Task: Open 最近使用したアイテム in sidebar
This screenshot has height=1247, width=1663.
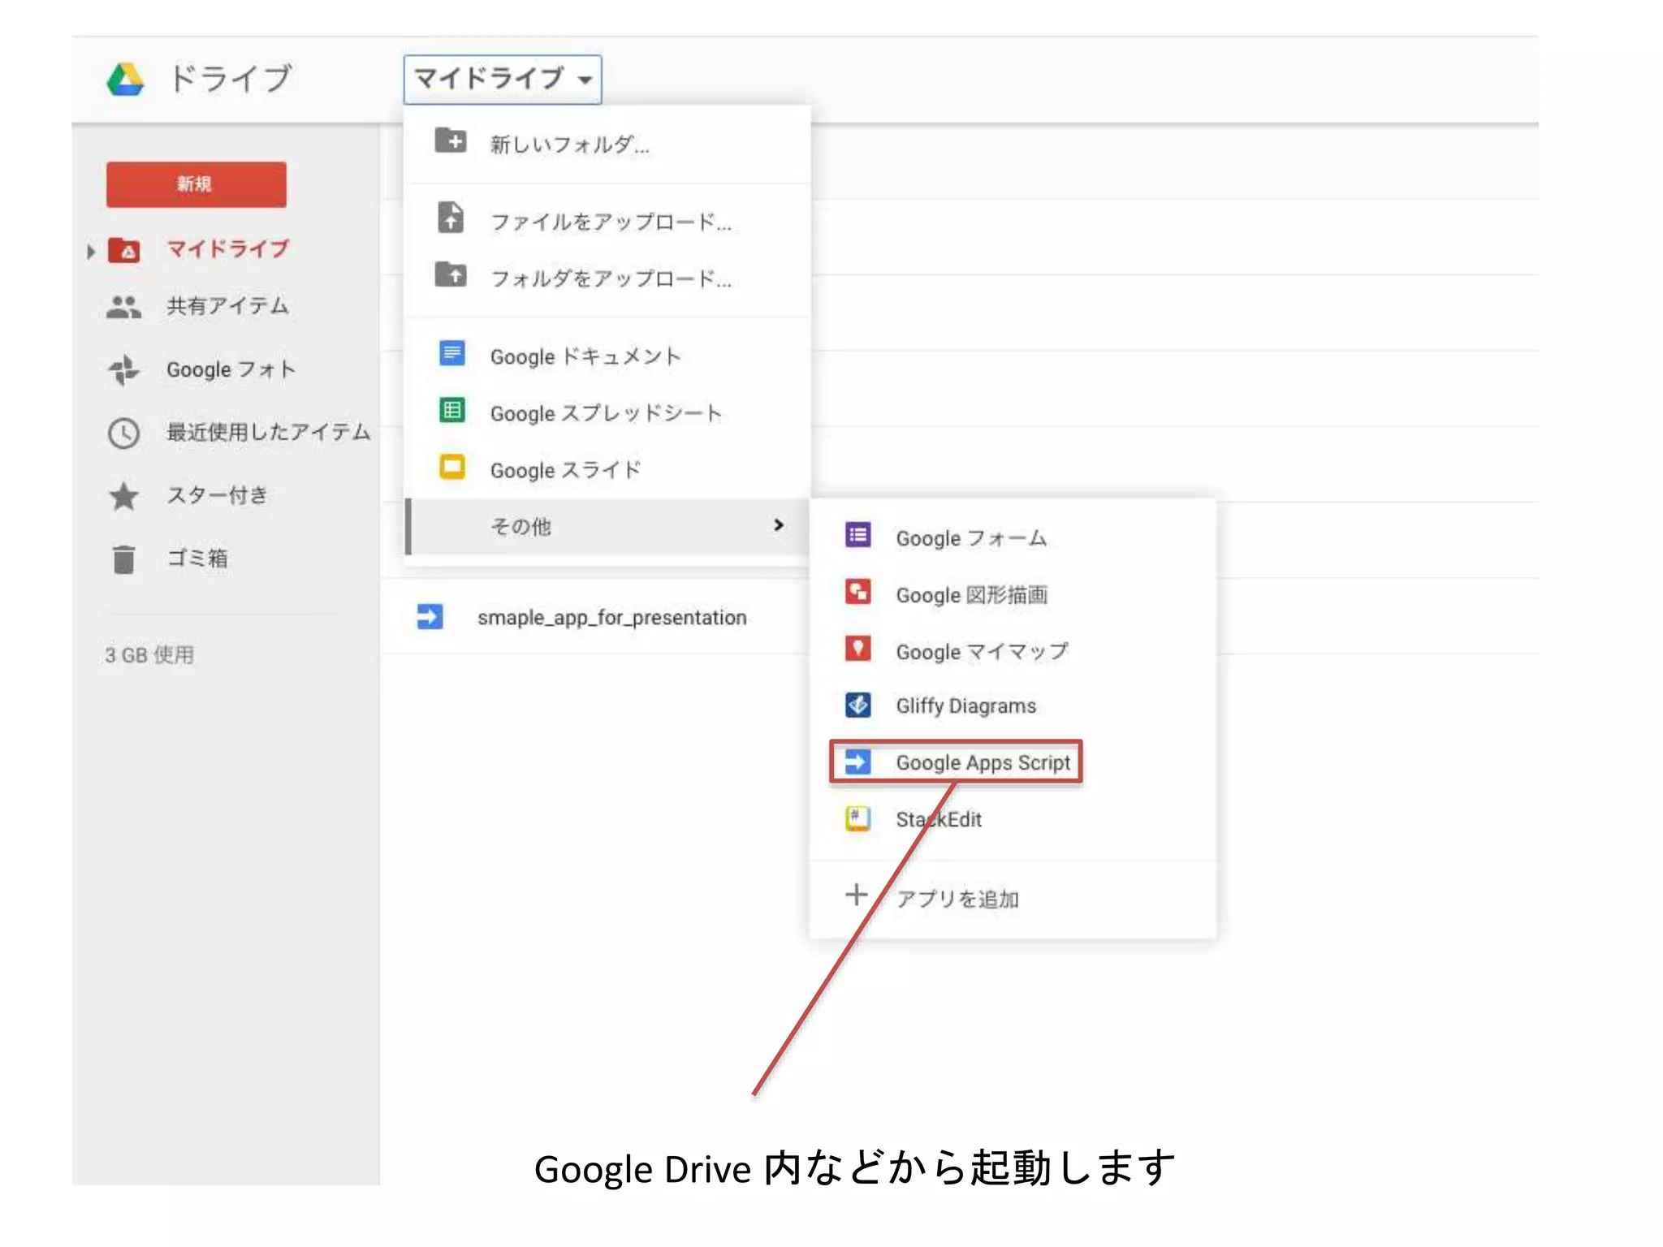Action: [x=269, y=432]
